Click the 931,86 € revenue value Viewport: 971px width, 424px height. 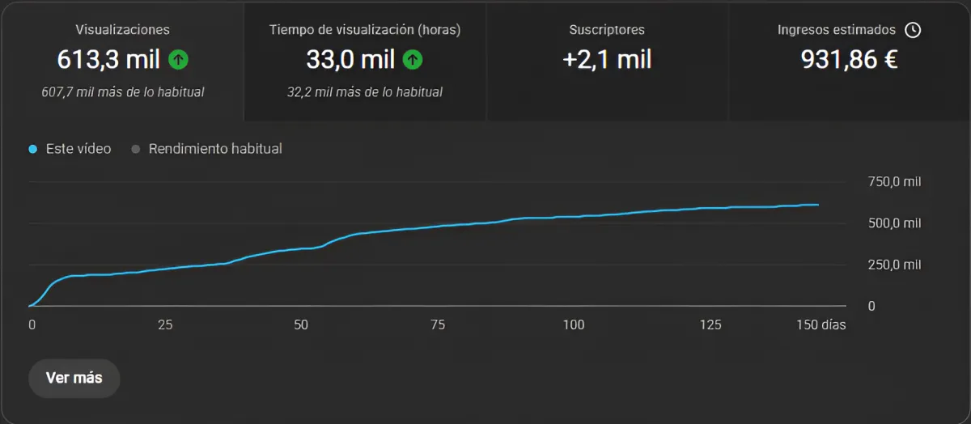click(850, 59)
